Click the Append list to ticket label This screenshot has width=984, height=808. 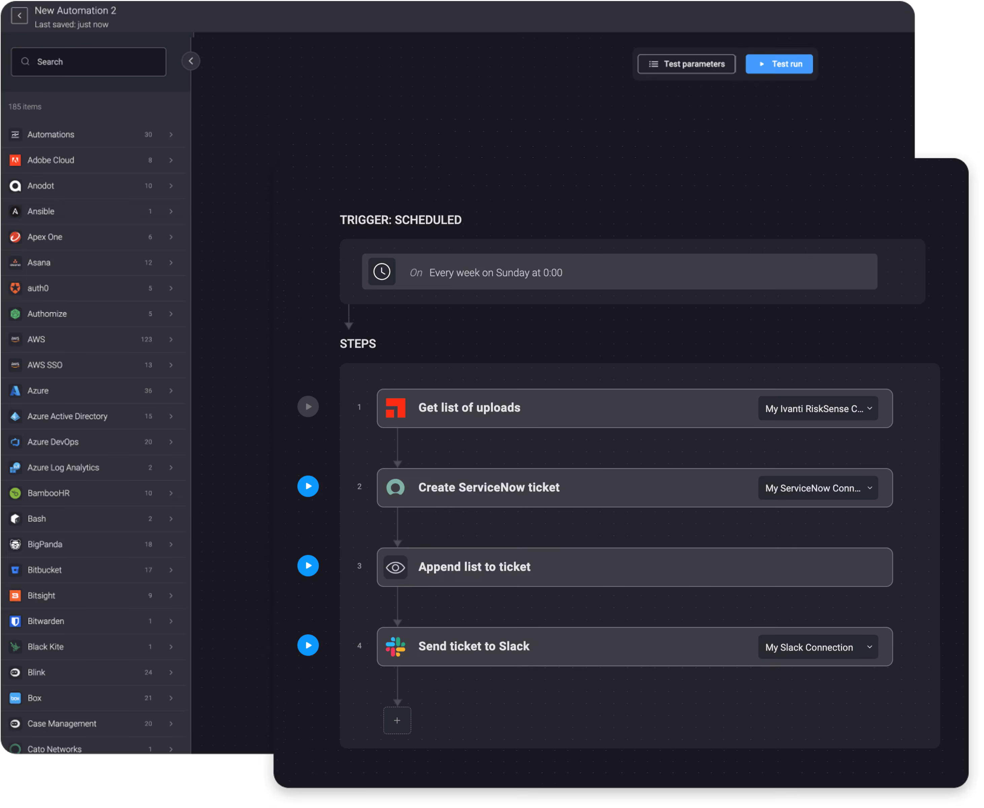[474, 567]
